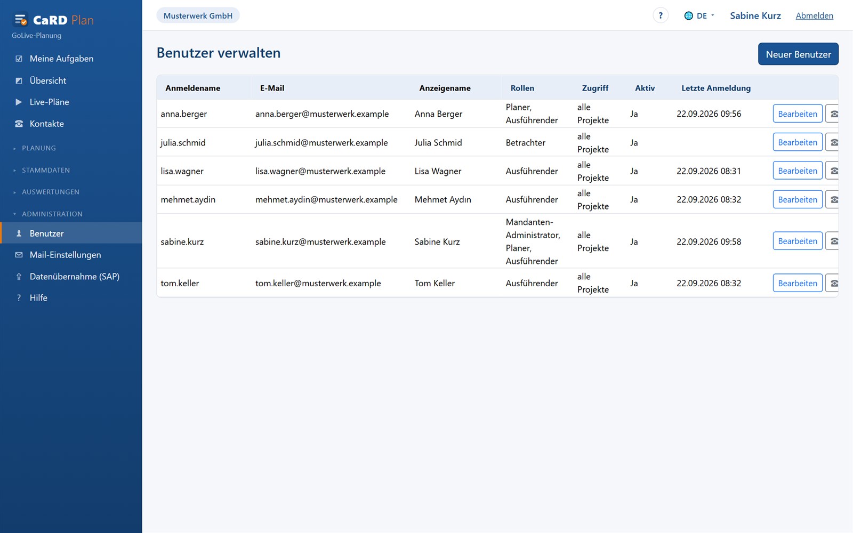
Task: Click the email anna.berger@musterwerk.example
Action: click(x=322, y=114)
